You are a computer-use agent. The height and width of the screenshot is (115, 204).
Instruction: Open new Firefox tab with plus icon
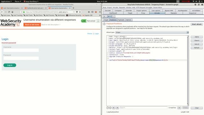click(73, 8)
